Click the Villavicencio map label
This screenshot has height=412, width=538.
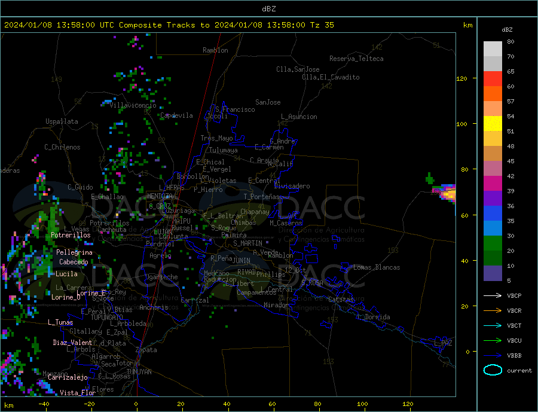click(133, 105)
